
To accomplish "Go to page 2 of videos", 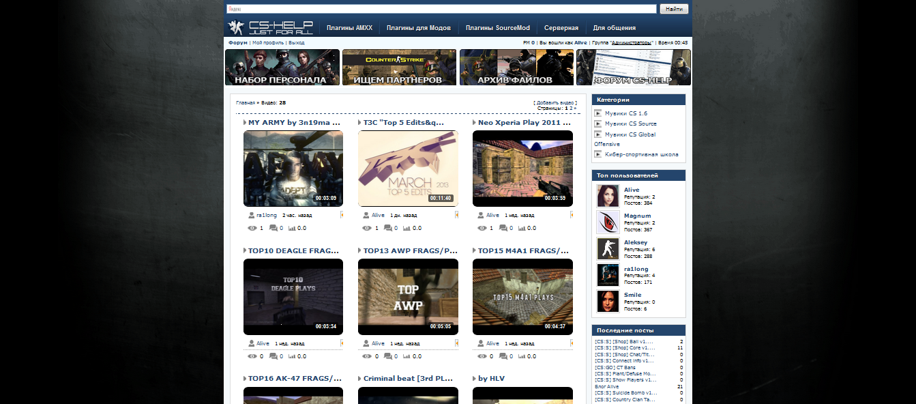I will [570, 108].
